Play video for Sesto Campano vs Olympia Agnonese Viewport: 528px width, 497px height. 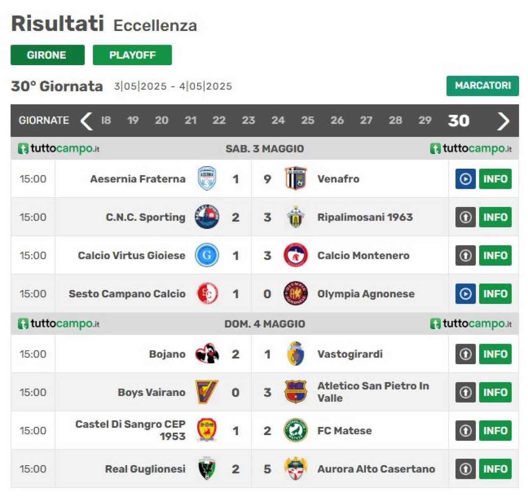click(x=465, y=293)
